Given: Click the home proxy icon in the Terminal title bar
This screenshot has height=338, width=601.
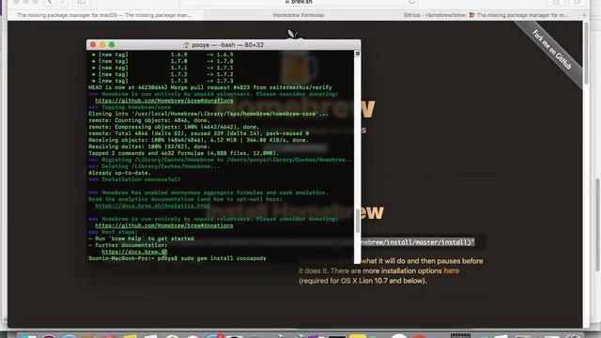Looking at the screenshot, I should [x=186, y=45].
